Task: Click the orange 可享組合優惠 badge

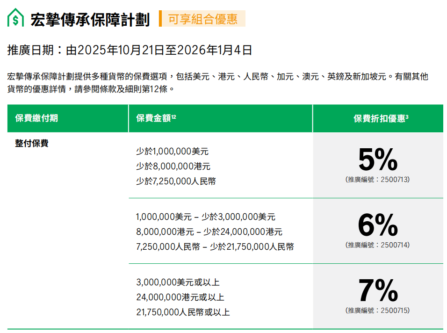Action: pos(202,19)
